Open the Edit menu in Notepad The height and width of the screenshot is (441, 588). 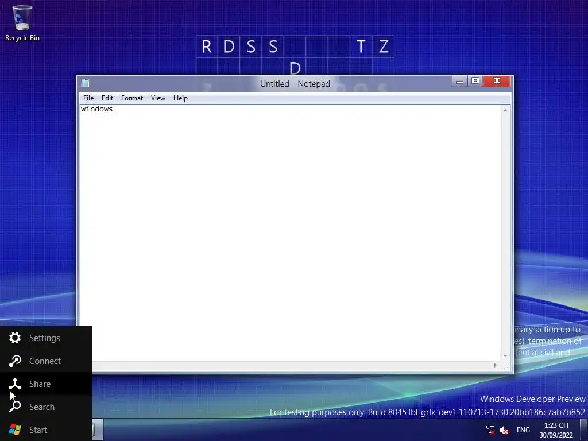[107, 98]
